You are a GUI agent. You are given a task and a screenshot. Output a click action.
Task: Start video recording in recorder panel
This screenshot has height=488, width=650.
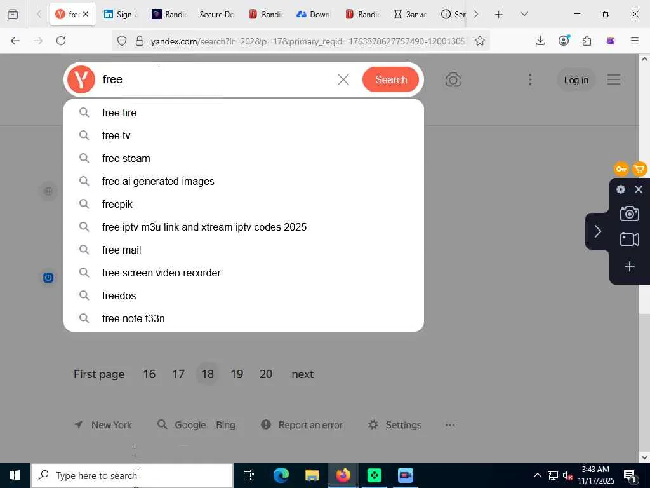(x=629, y=240)
